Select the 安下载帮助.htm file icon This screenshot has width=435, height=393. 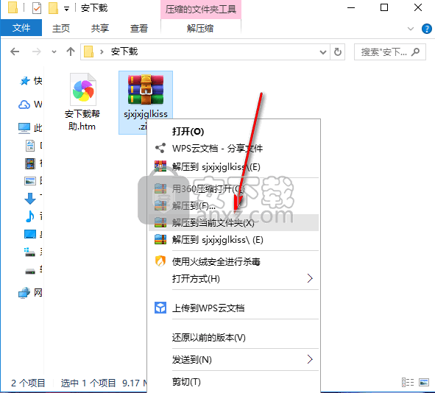pyautogui.click(x=83, y=90)
